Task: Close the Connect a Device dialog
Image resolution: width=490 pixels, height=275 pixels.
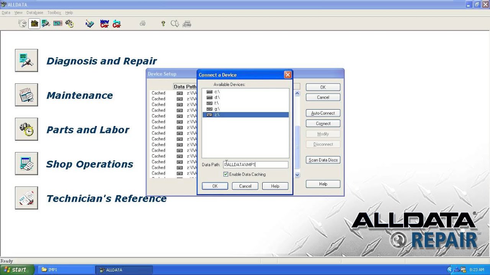Action: pyautogui.click(x=288, y=75)
